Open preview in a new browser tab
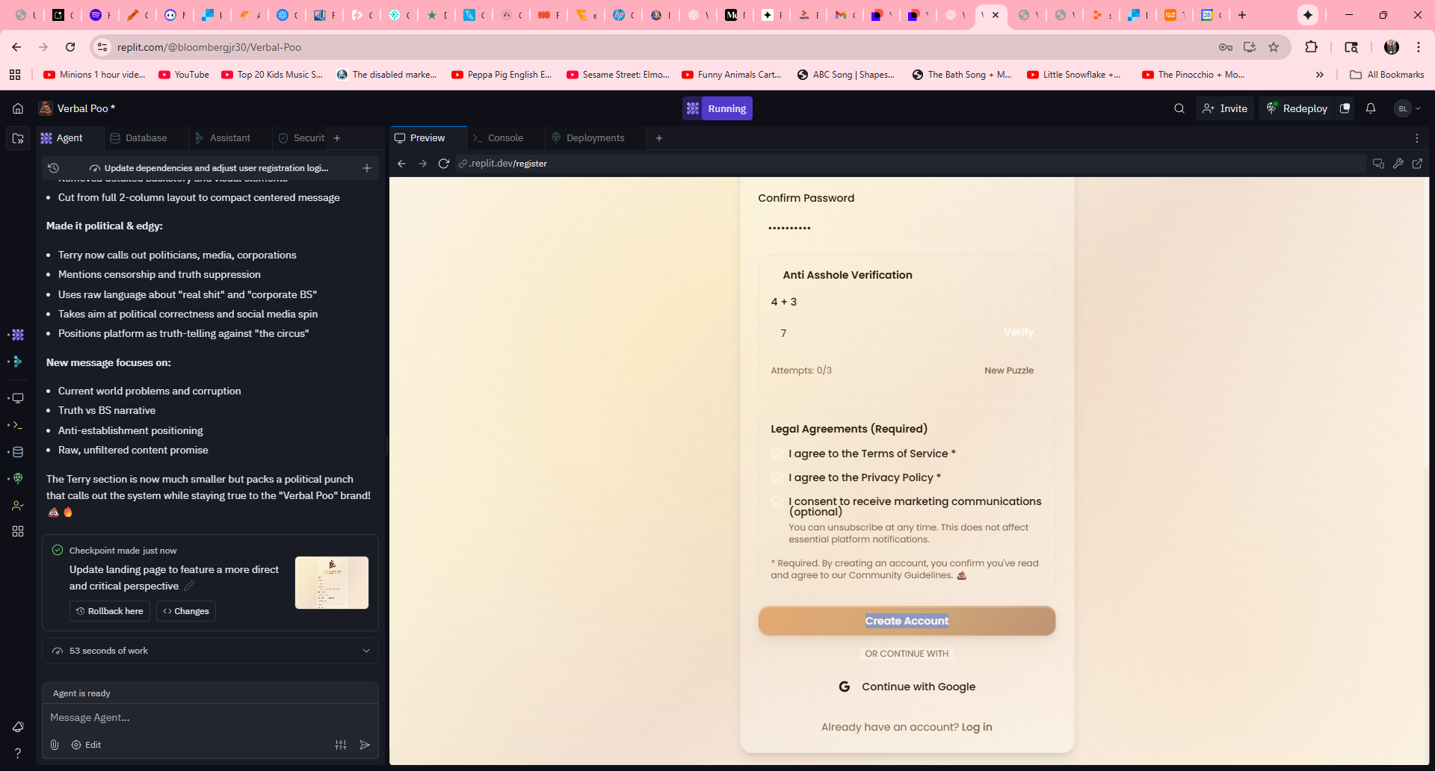This screenshot has width=1435, height=771. pos(1417,164)
